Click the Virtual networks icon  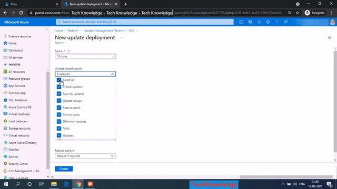click(x=5, y=135)
